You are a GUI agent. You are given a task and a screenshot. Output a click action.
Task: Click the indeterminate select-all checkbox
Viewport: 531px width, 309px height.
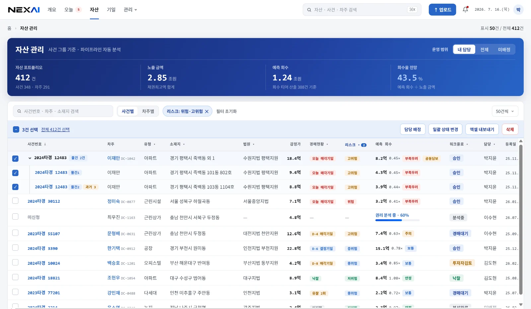pos(16,130)
